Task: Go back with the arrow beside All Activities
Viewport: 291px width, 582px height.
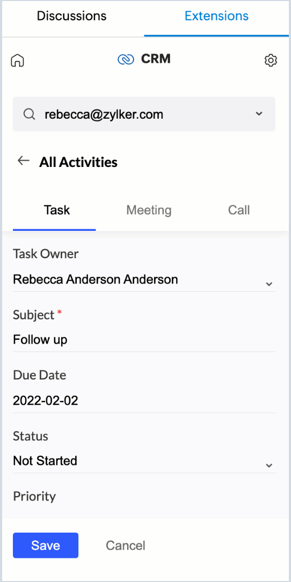Action: 24,161
